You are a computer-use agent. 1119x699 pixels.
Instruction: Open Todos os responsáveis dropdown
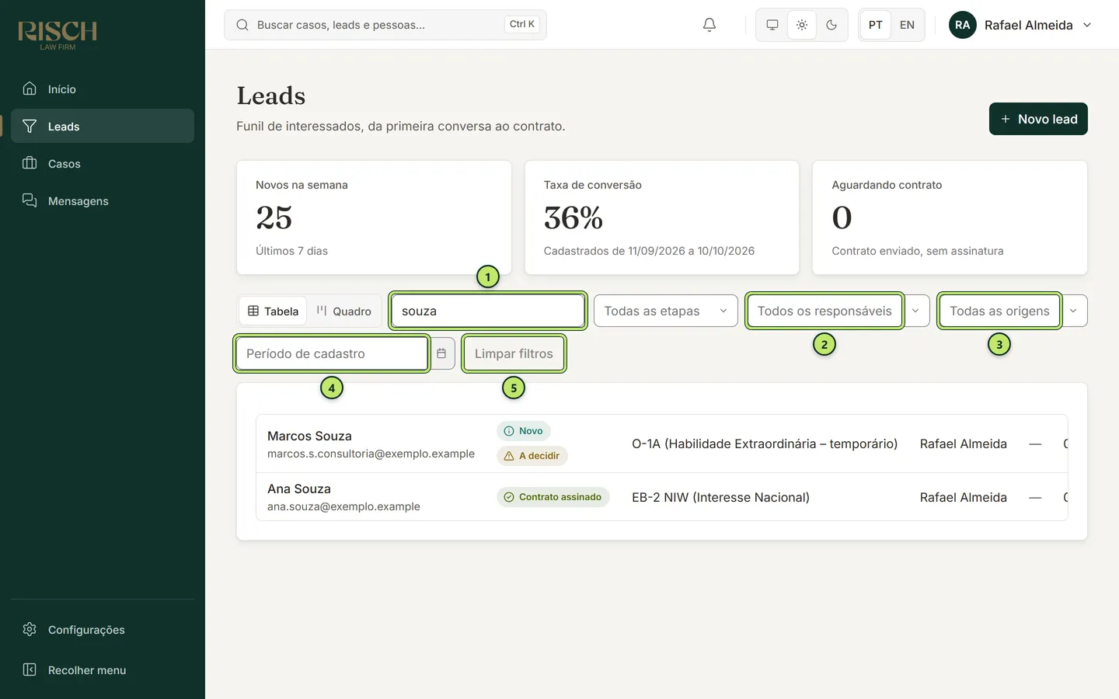838,311
